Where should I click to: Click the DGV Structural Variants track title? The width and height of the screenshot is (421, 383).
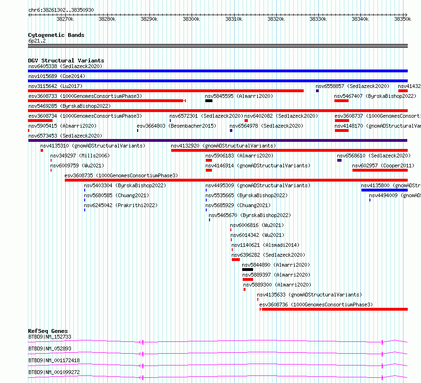pos(66,61)
